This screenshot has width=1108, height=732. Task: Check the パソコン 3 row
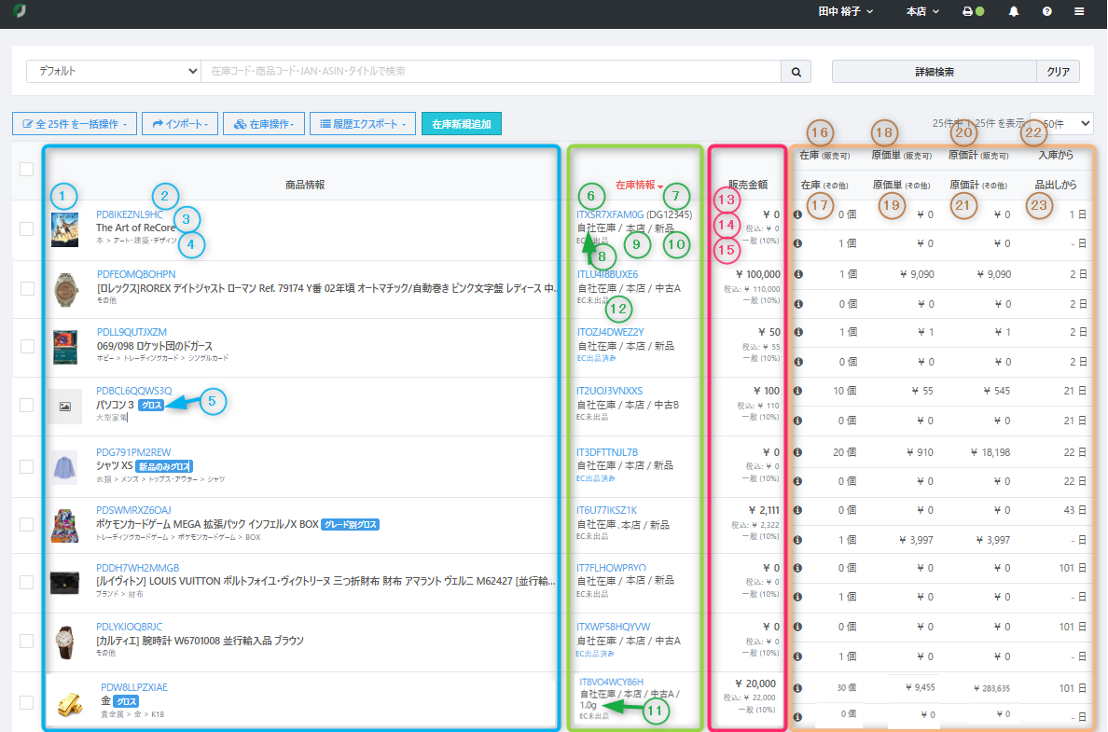[27, 405]
